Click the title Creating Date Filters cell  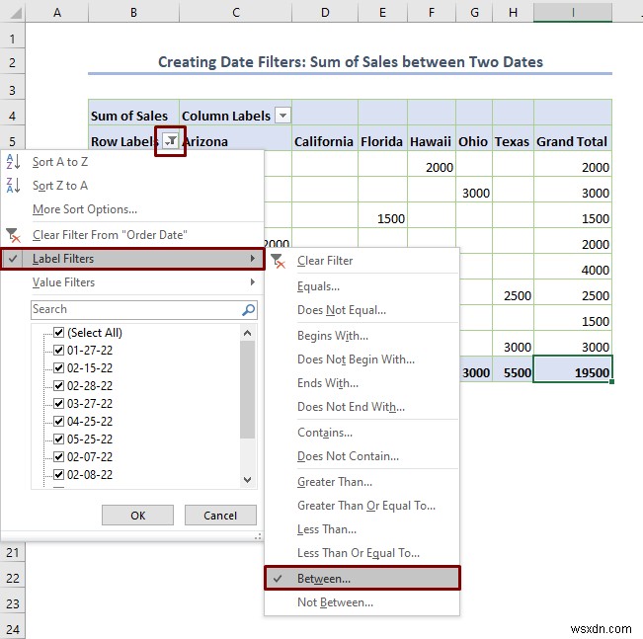coord(351,62)
